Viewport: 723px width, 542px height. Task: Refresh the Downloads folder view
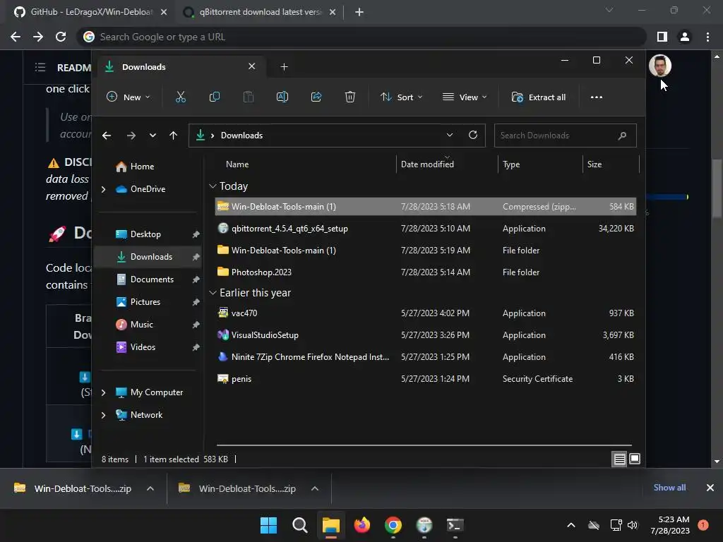(473, 135)
